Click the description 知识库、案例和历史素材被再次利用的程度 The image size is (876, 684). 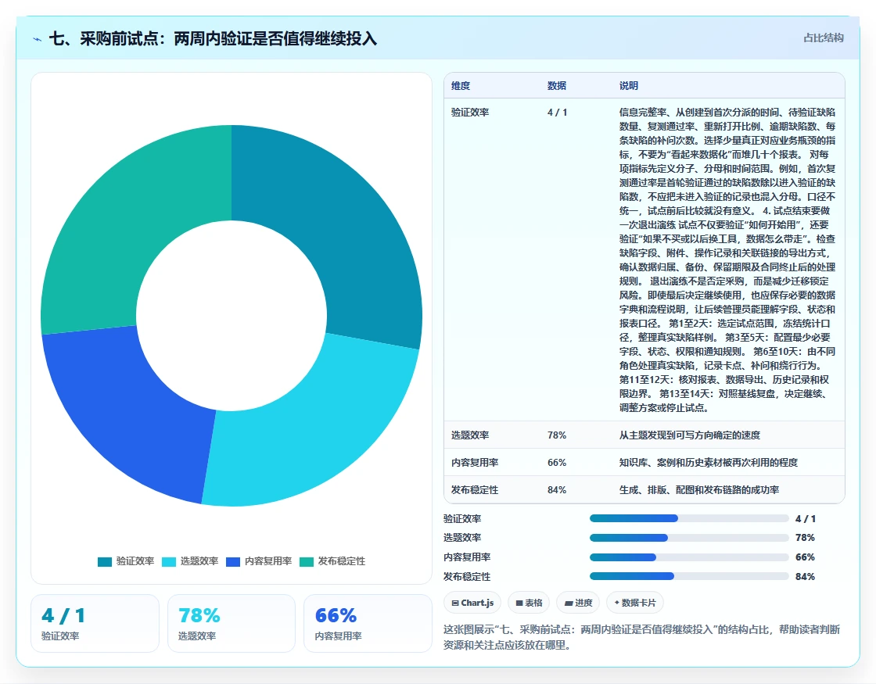tap(709, 462)
